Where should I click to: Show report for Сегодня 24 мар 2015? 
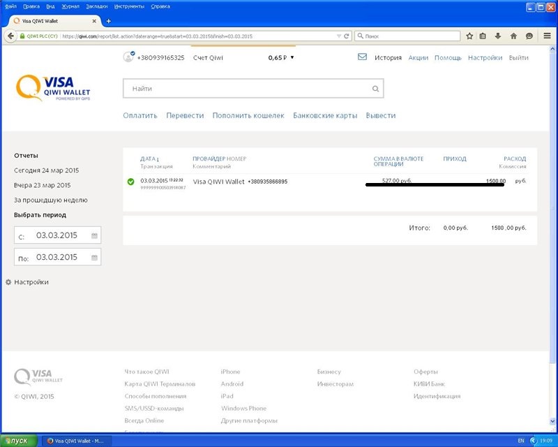pos(47,170)
